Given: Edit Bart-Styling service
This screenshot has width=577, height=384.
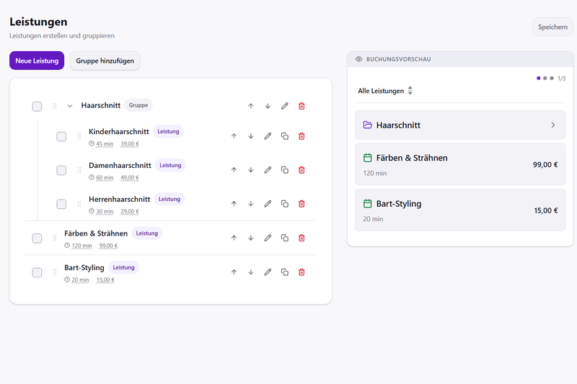Looking at the screenshot, I should click(268, 272).
